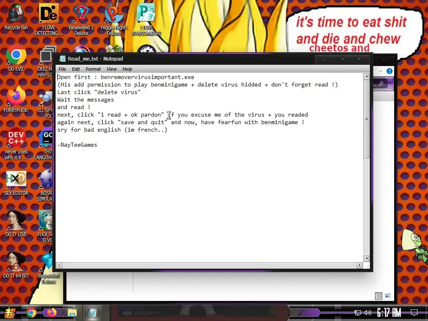This screenshot has height=321, width=428.
Task: Click the Notepad title bar icon
Action: point(63,59)
